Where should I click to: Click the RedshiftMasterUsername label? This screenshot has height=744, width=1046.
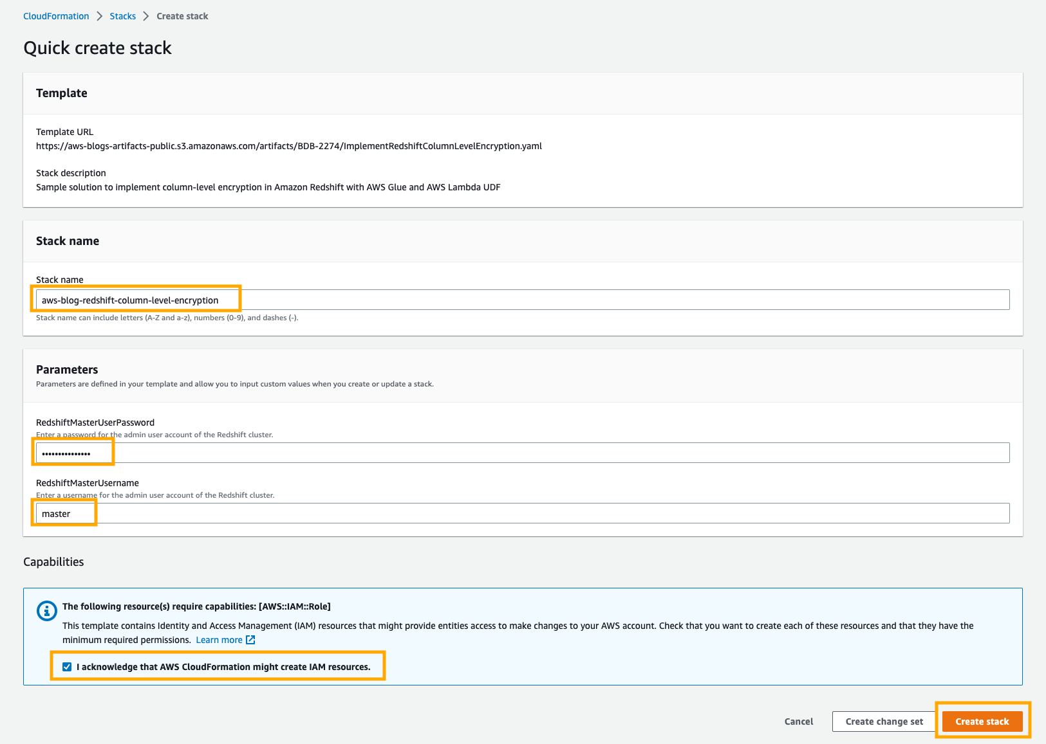88,483
